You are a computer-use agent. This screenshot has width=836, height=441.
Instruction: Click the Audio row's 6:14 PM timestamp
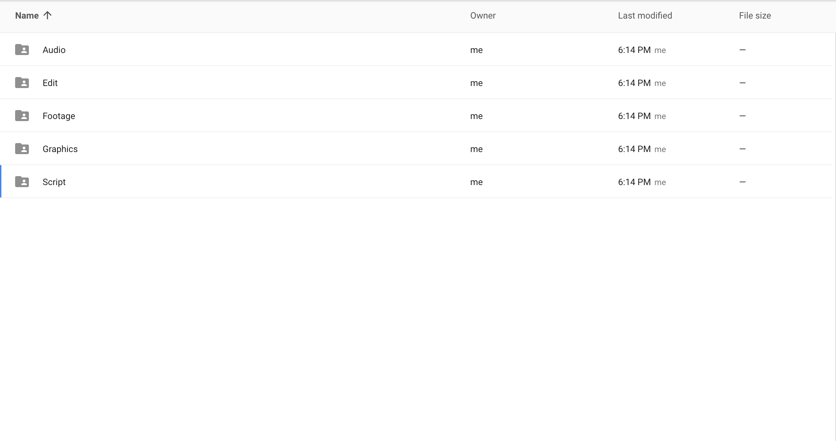634,50
